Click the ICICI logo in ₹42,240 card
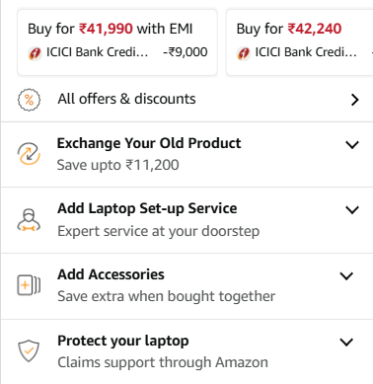373x384 pixels. pyautogui.click(x=244, y=53)
